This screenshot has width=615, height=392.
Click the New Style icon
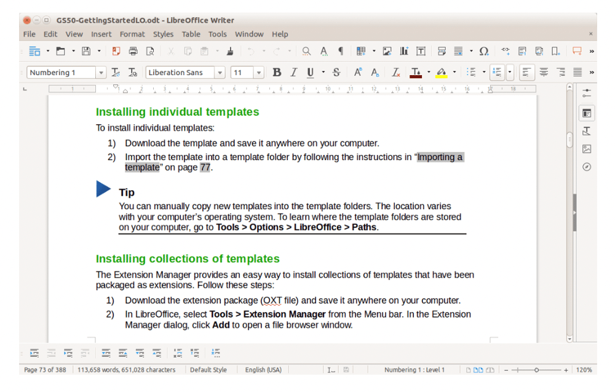(133, 72)
